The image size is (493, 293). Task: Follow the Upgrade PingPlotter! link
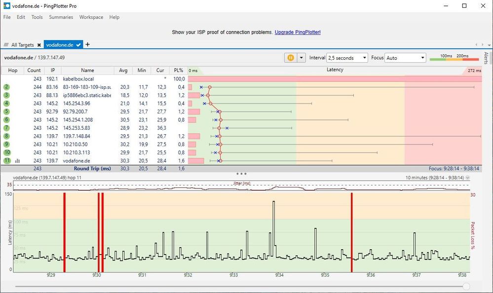click(298, 32)
